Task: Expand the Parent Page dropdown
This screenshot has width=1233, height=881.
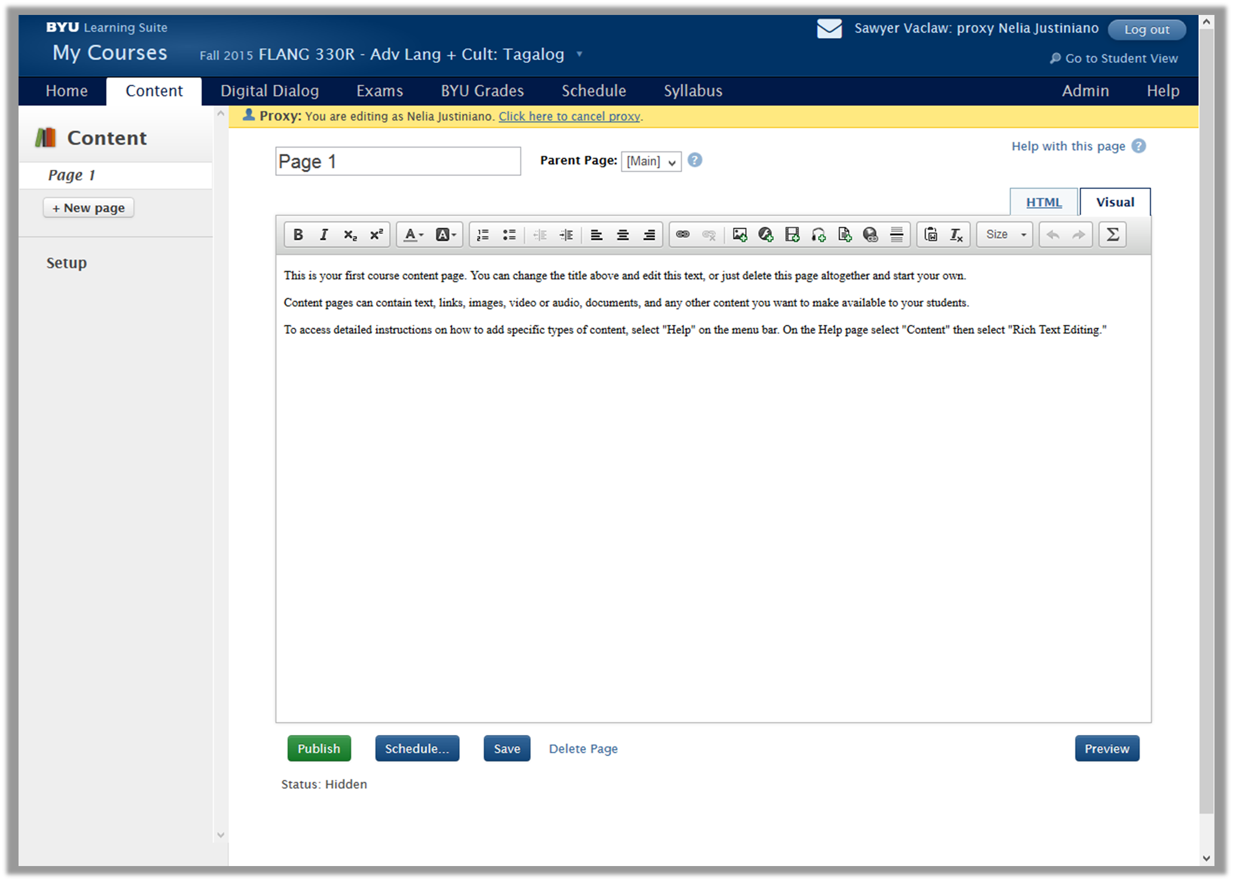Action: click(651, 161)
